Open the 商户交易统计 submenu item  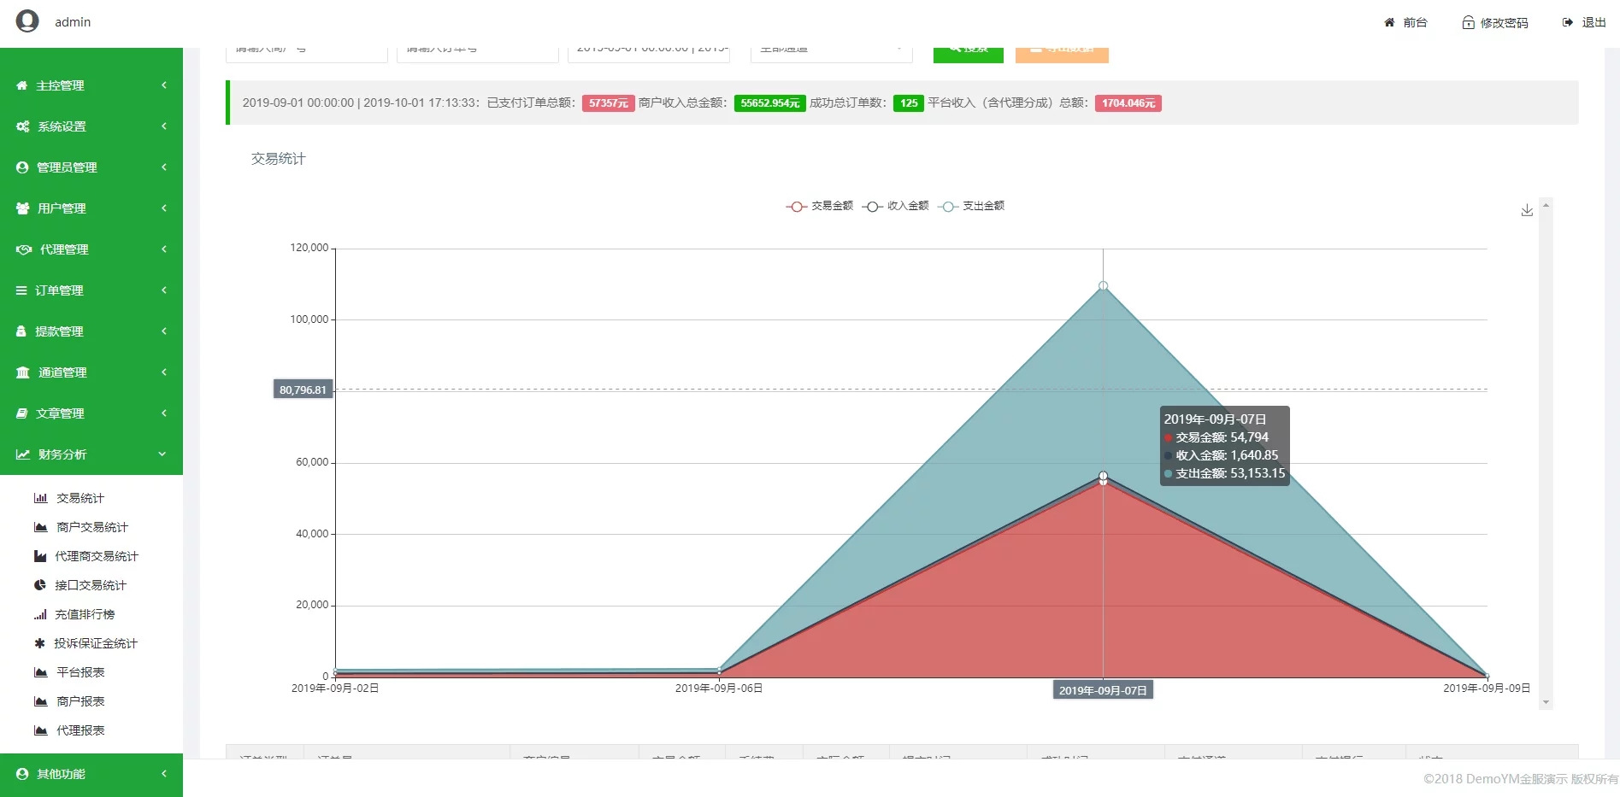pos(91,527)
